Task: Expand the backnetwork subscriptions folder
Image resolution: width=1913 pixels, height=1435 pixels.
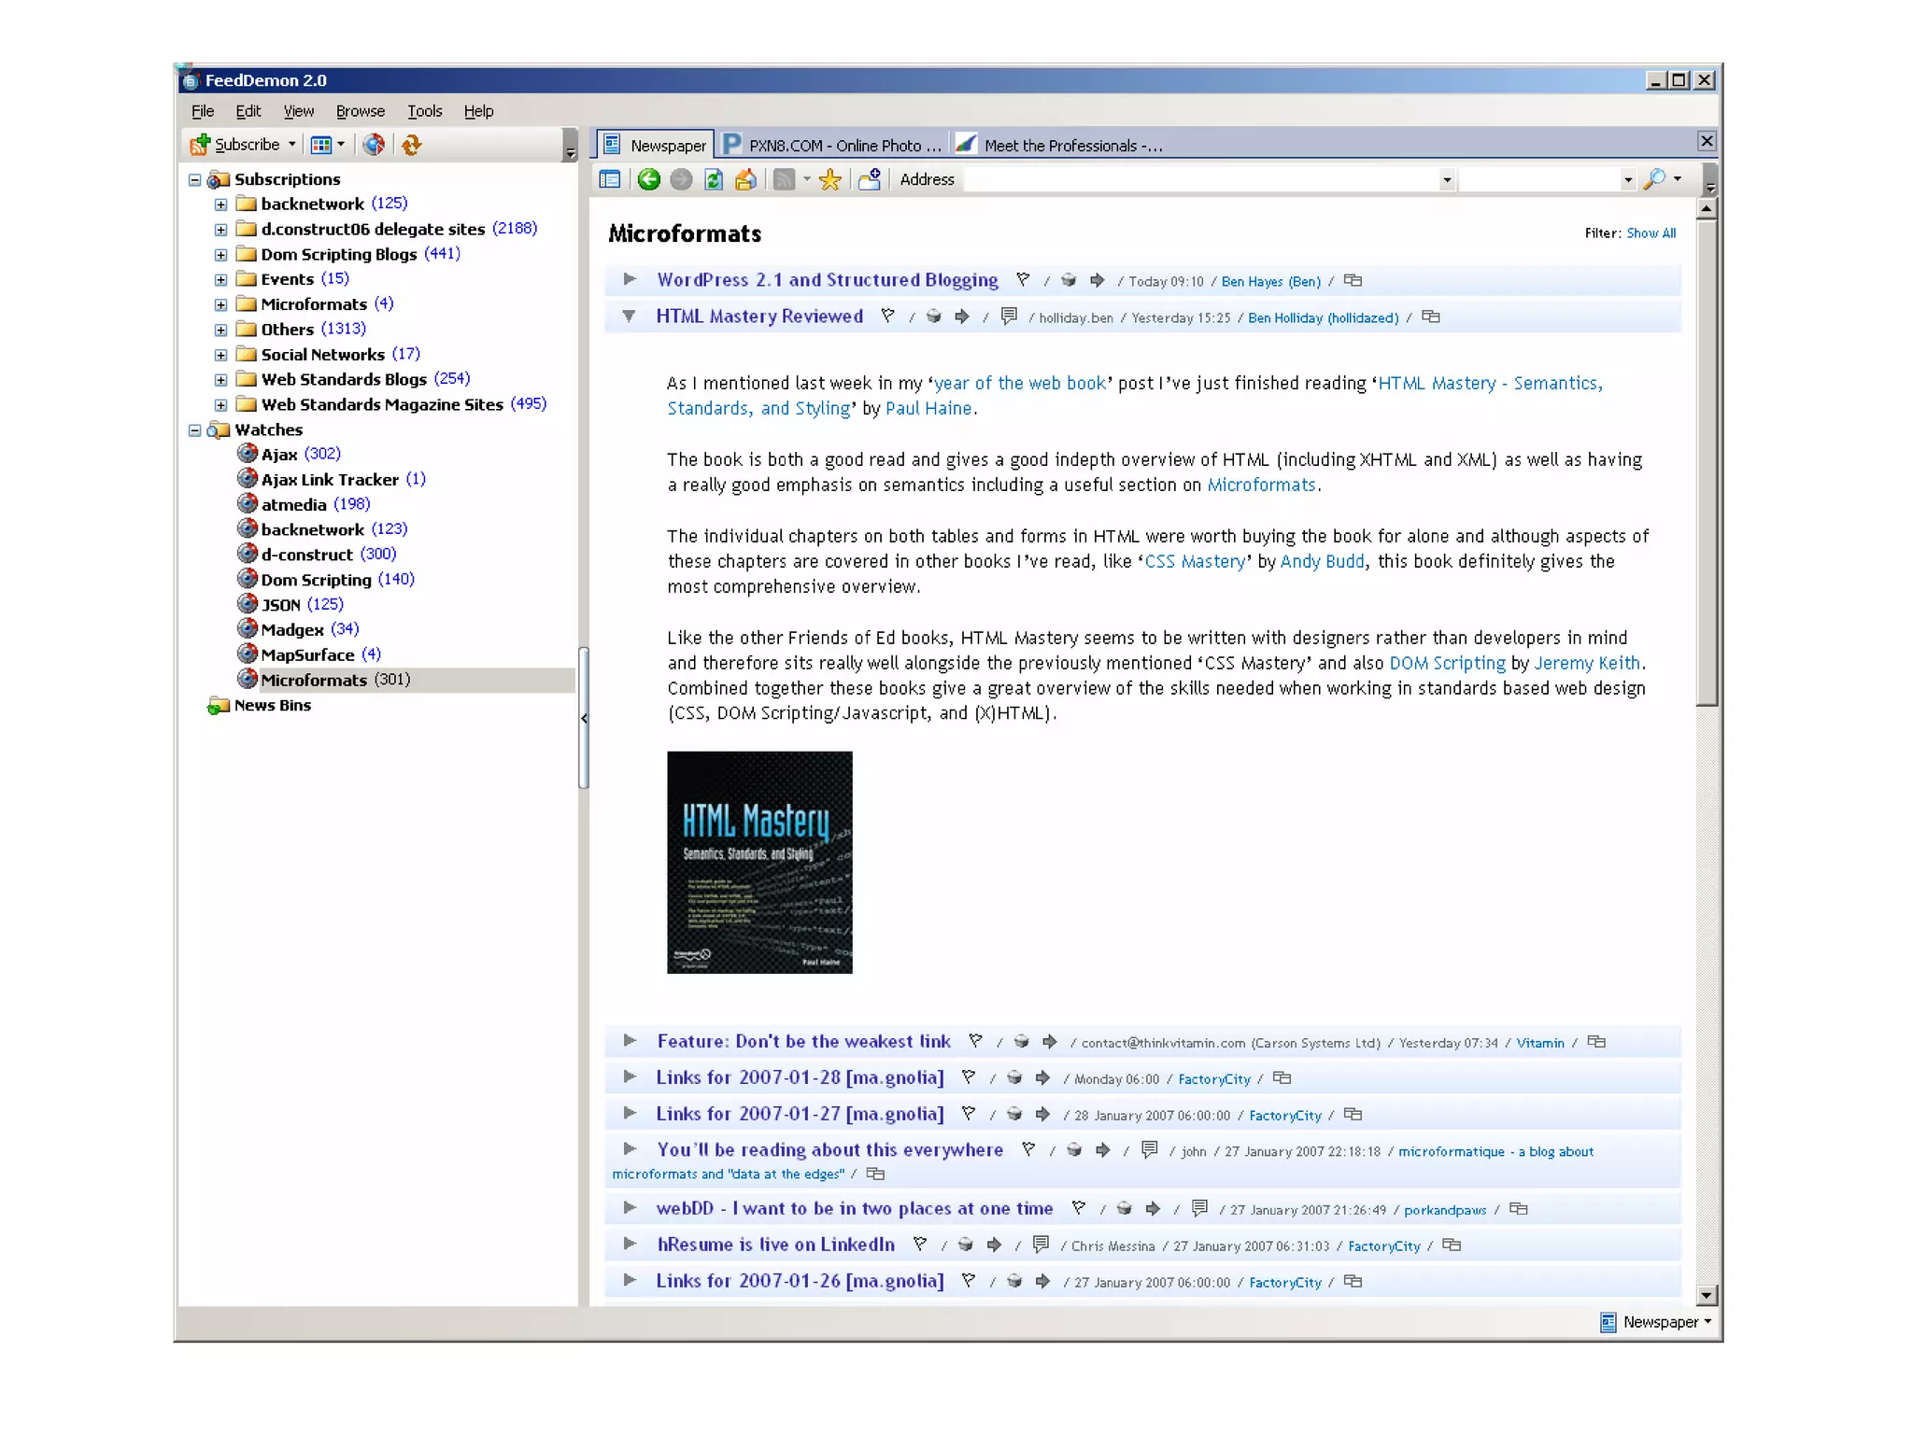Action: 221,204
